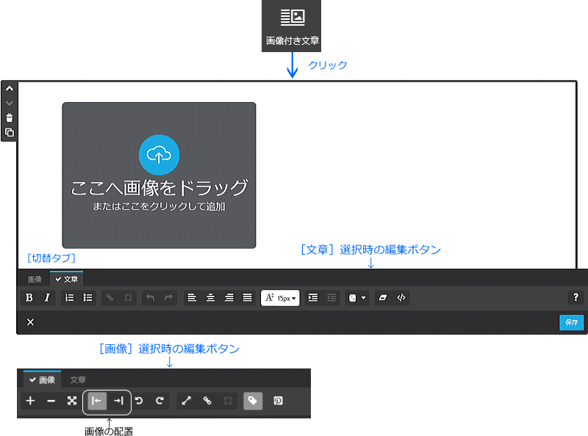Toggle the tag icon in the image toolbar
Image resolution: width=588 pixels, height=436 pixels.
point(252,402)
